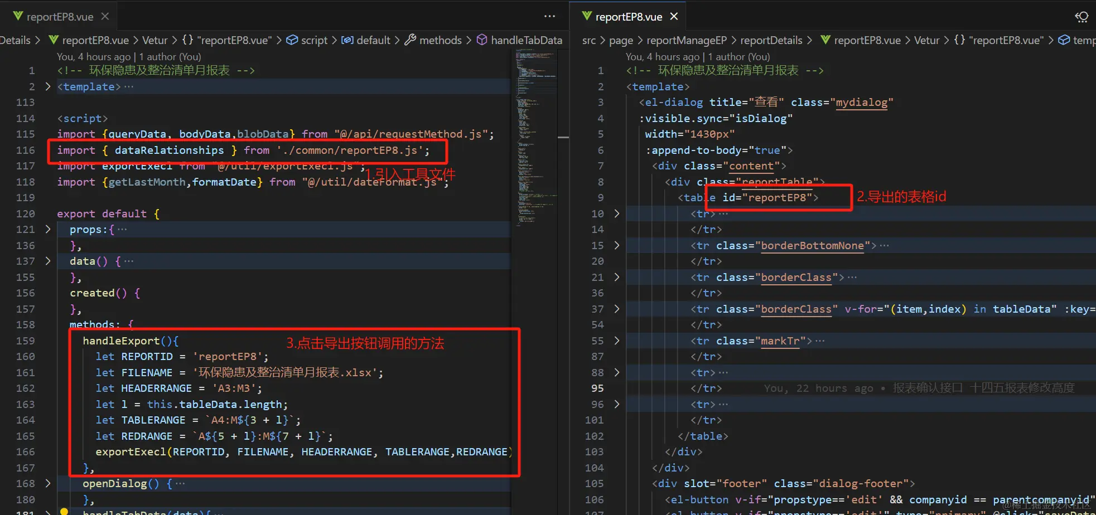
Task: Click 'dataRelationships' in the line 116 import
Action: 170,150
